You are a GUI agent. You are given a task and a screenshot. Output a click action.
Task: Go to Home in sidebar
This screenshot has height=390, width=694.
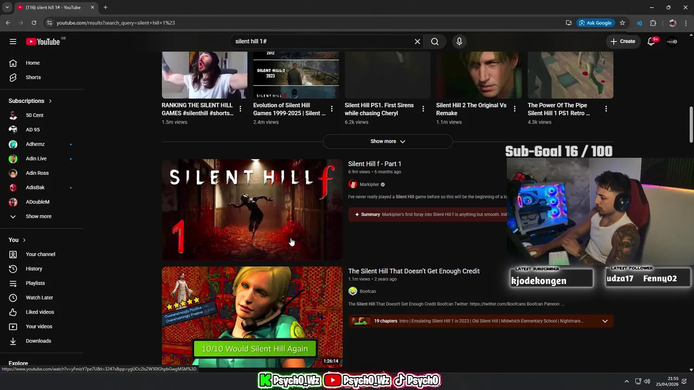coord(33,63)
